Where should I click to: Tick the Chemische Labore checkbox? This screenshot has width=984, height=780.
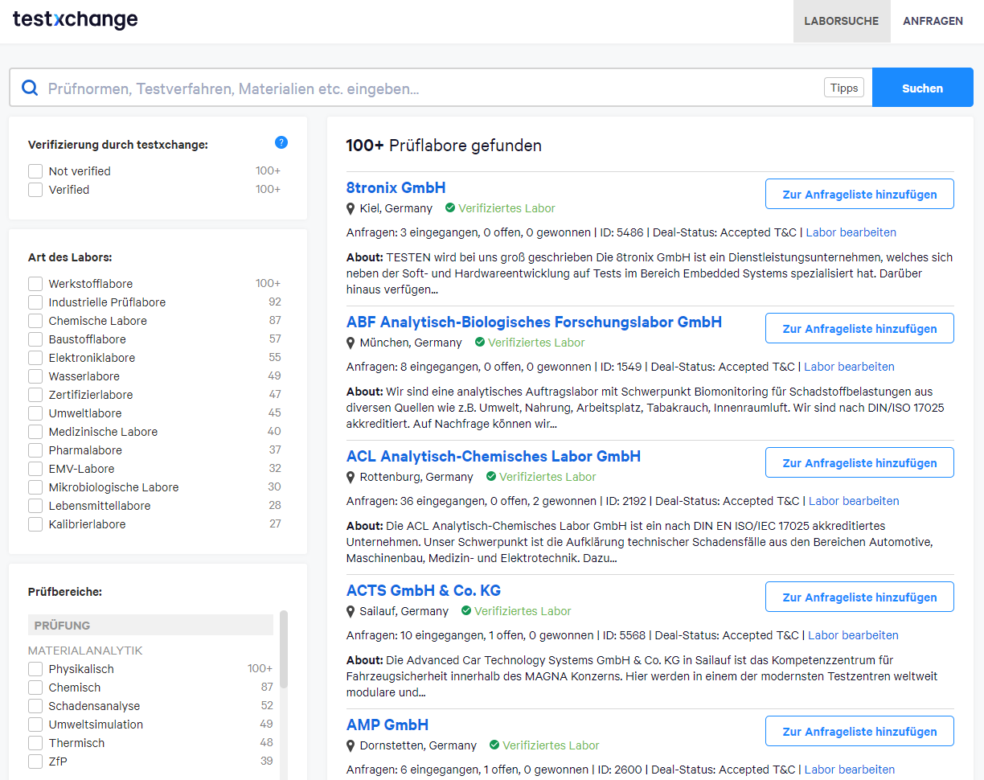point(35,321)
